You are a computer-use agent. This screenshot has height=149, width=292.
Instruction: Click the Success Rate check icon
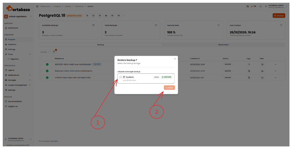click(219, 25)
